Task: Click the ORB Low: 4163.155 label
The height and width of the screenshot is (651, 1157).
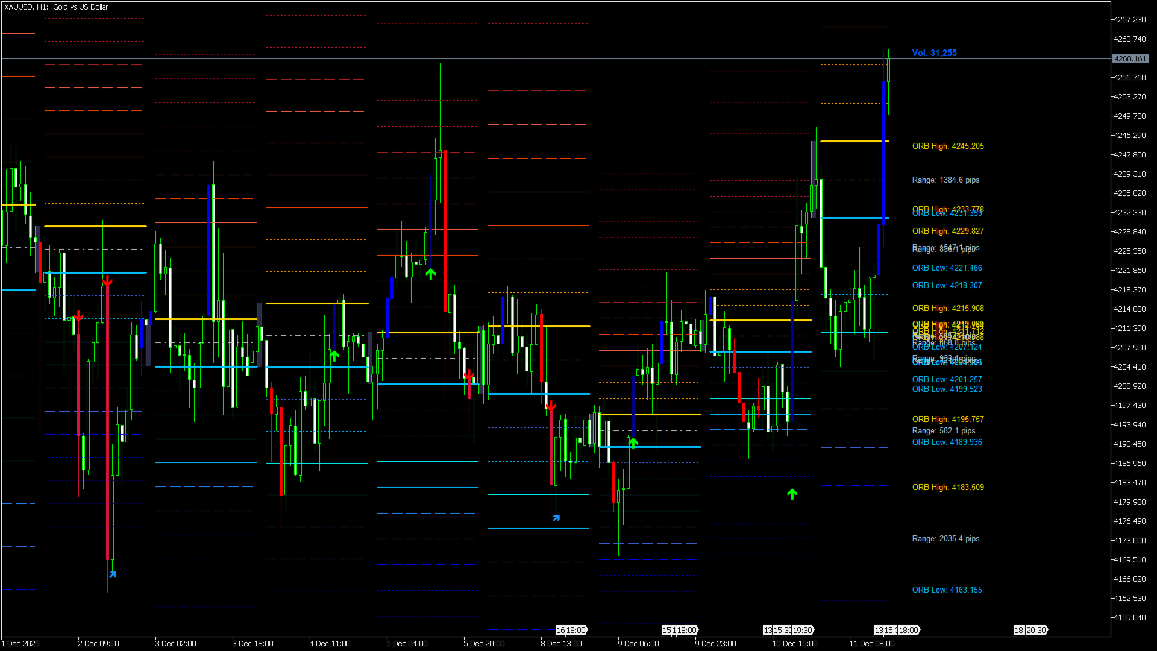Action: click(947, 590)
